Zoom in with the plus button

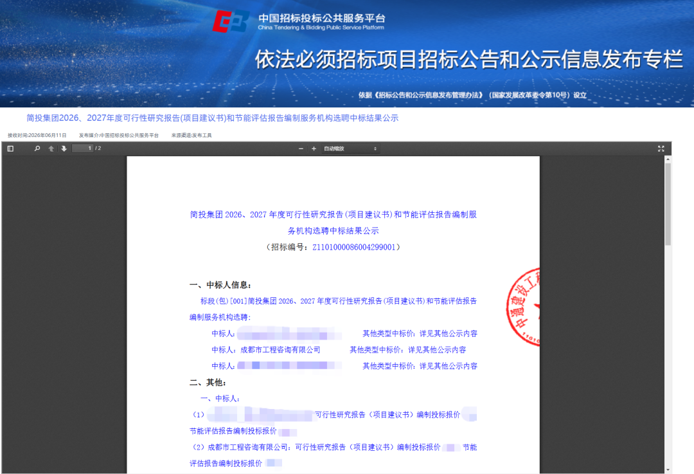coord(314,149)
